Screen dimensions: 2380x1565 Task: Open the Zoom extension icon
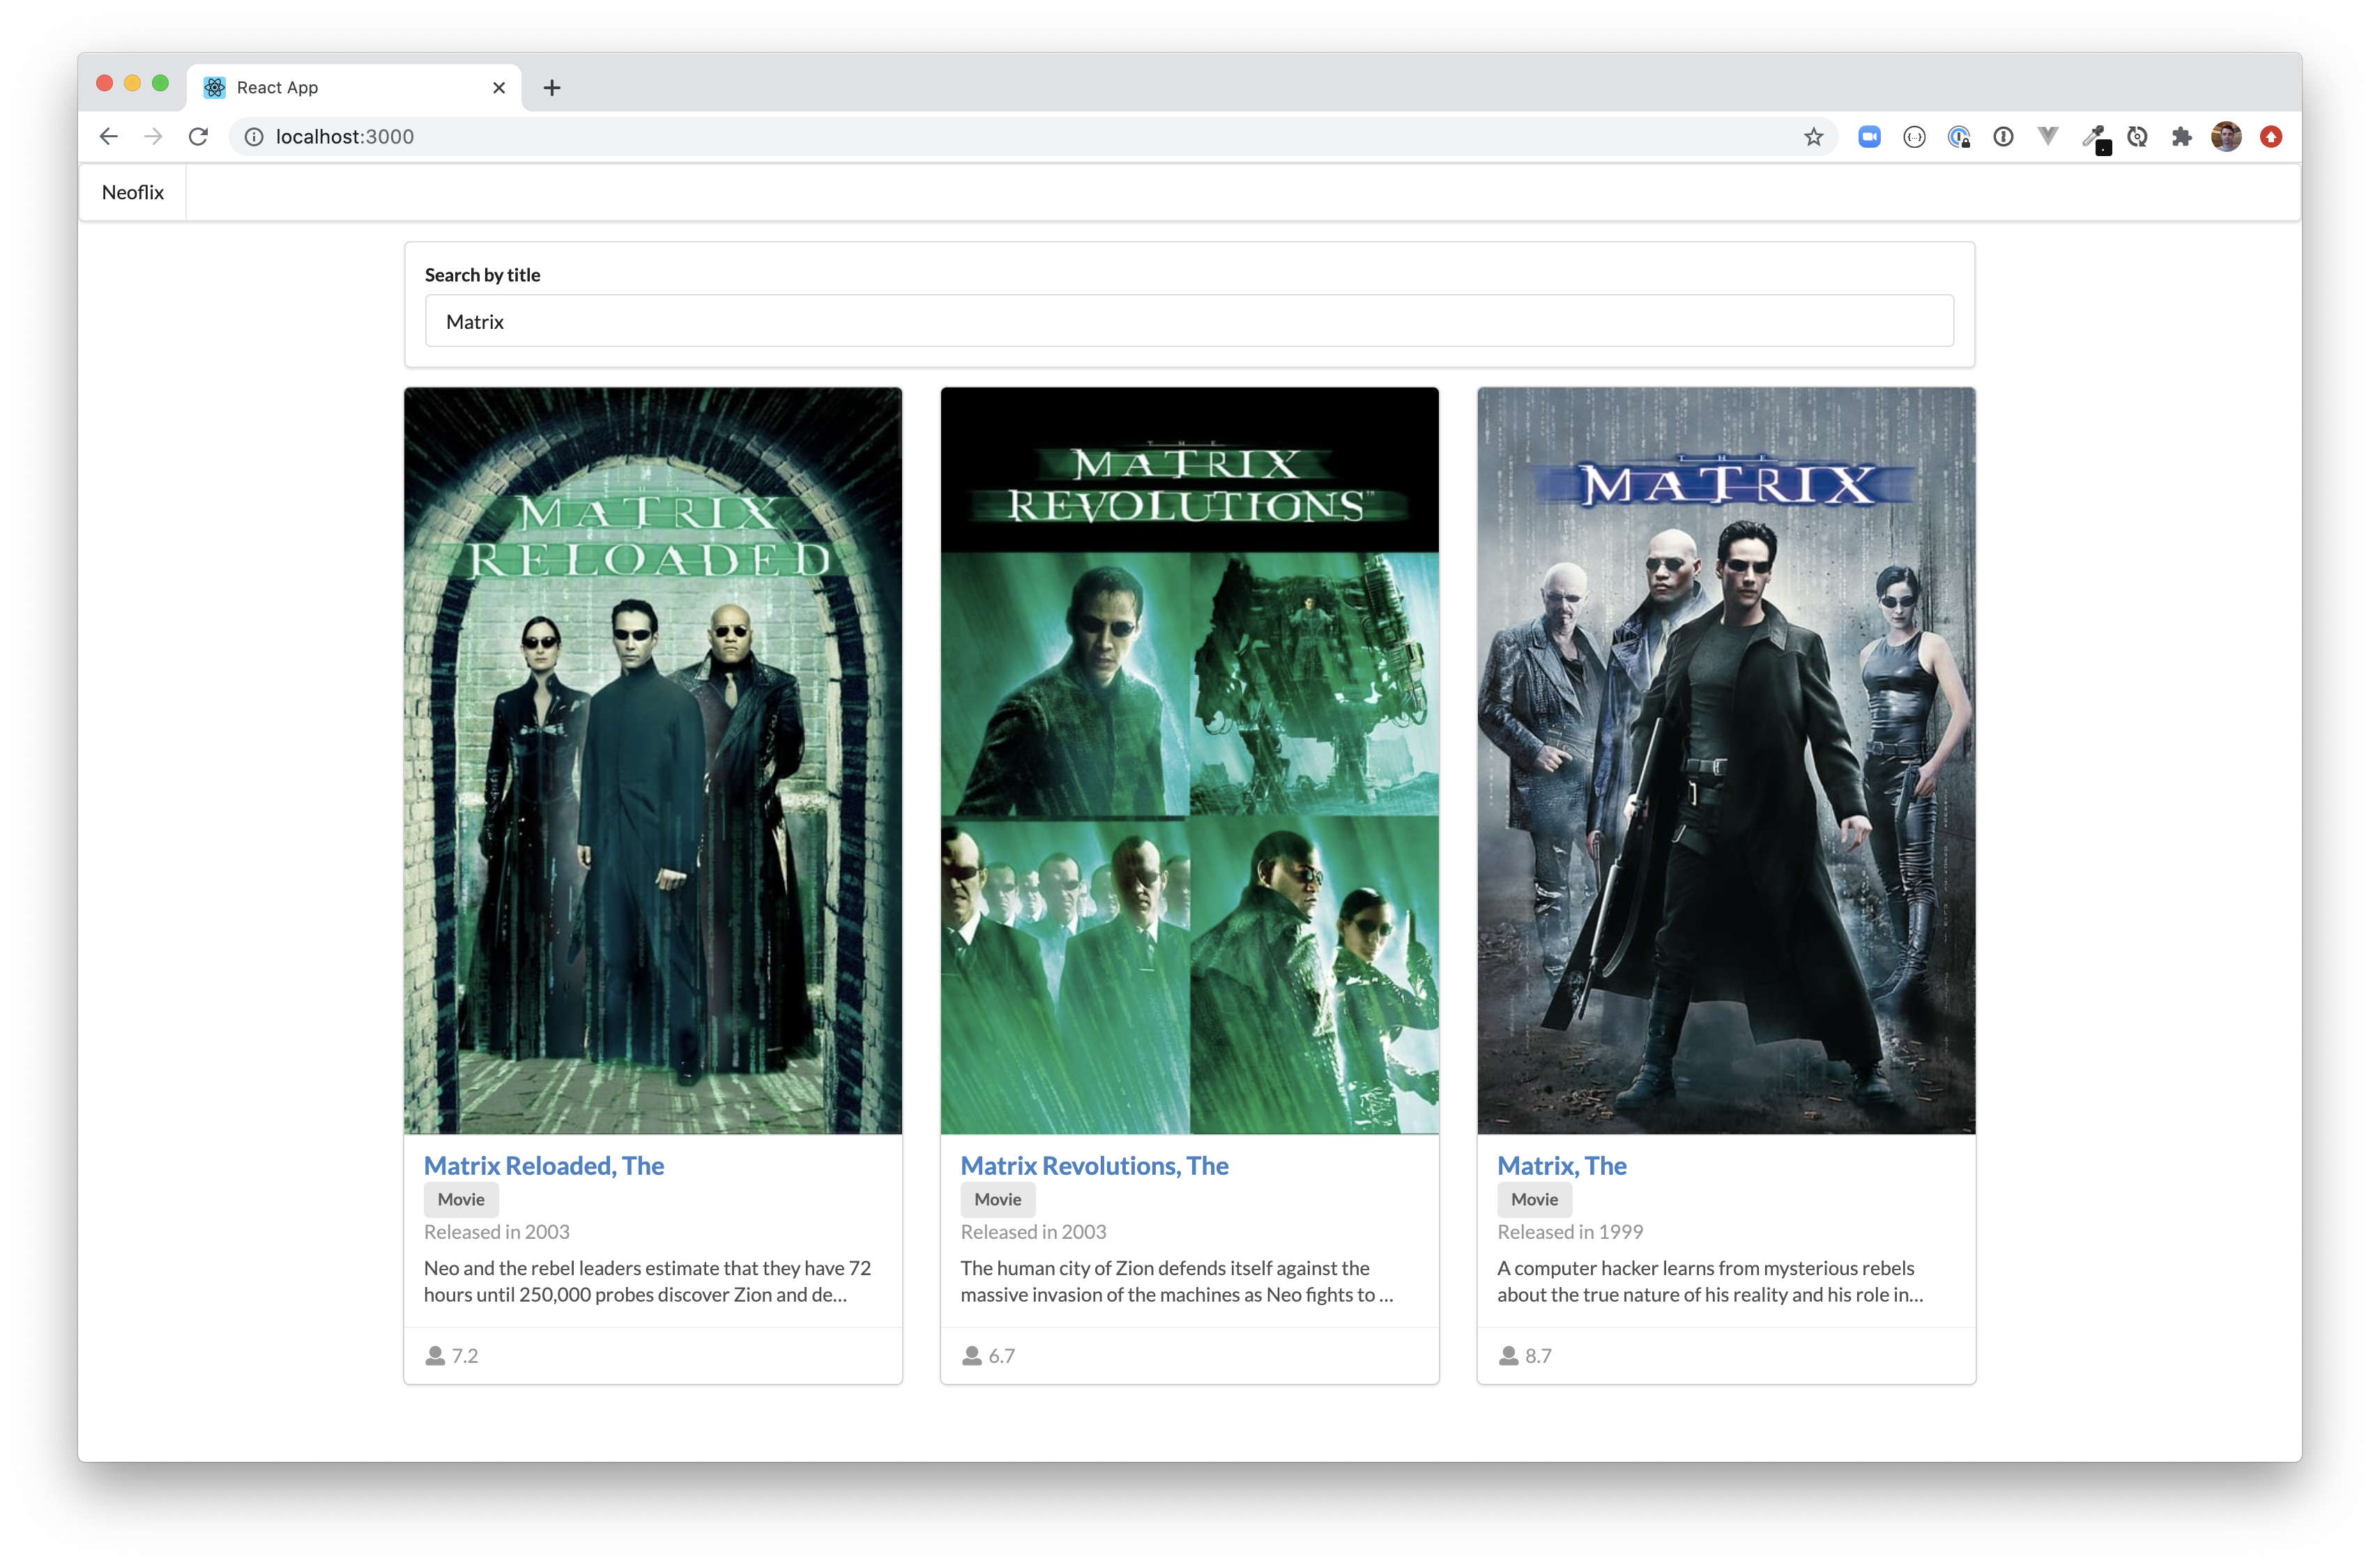[x=1869, y=137]
